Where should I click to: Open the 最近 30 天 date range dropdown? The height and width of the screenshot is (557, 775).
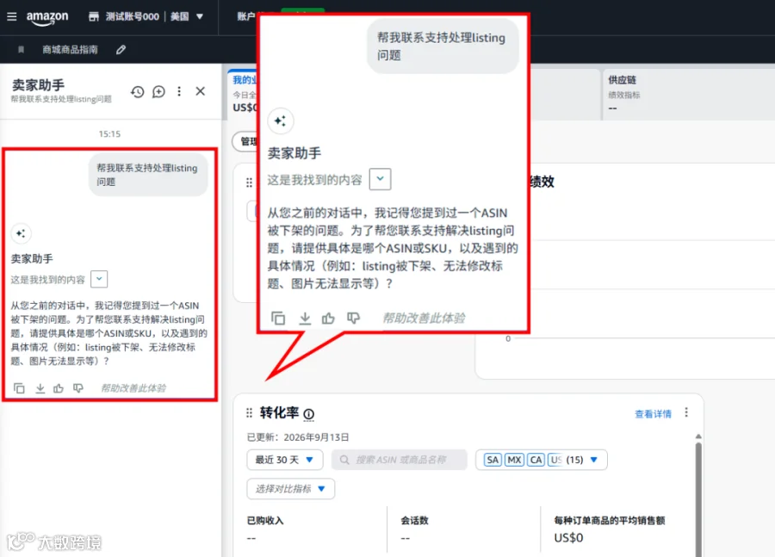click(285, 460)
